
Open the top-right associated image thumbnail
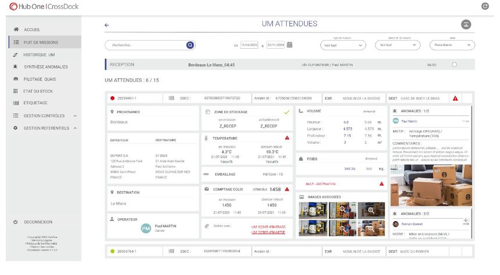371,210
